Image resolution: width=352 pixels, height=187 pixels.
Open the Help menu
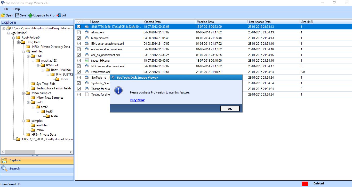click(x=17, y=9)
